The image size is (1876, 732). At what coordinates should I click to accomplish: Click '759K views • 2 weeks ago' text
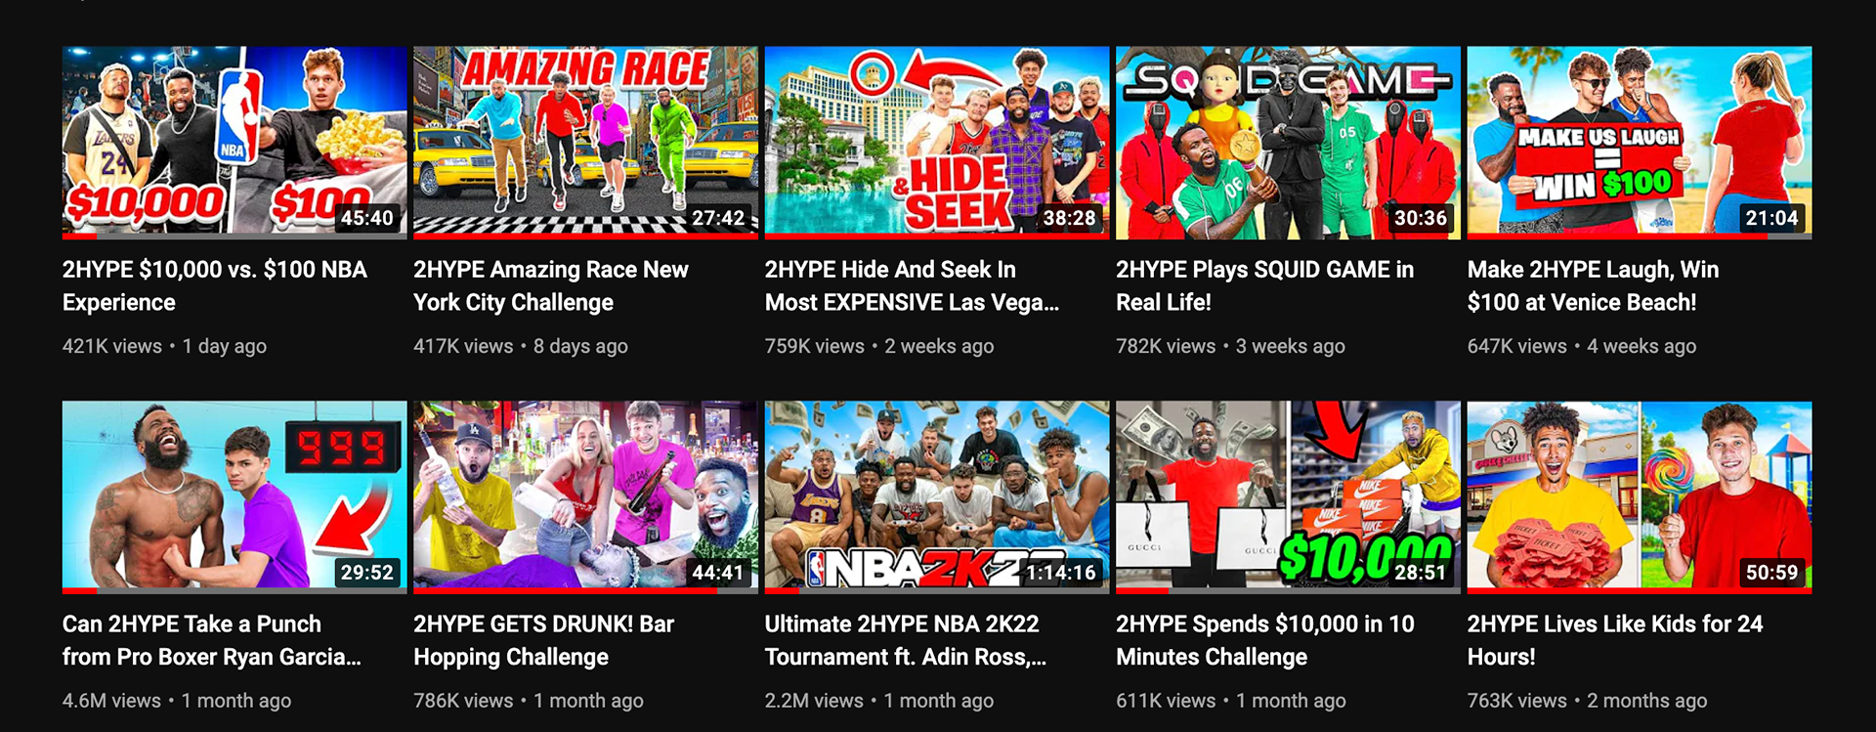(x=879, y=346)
